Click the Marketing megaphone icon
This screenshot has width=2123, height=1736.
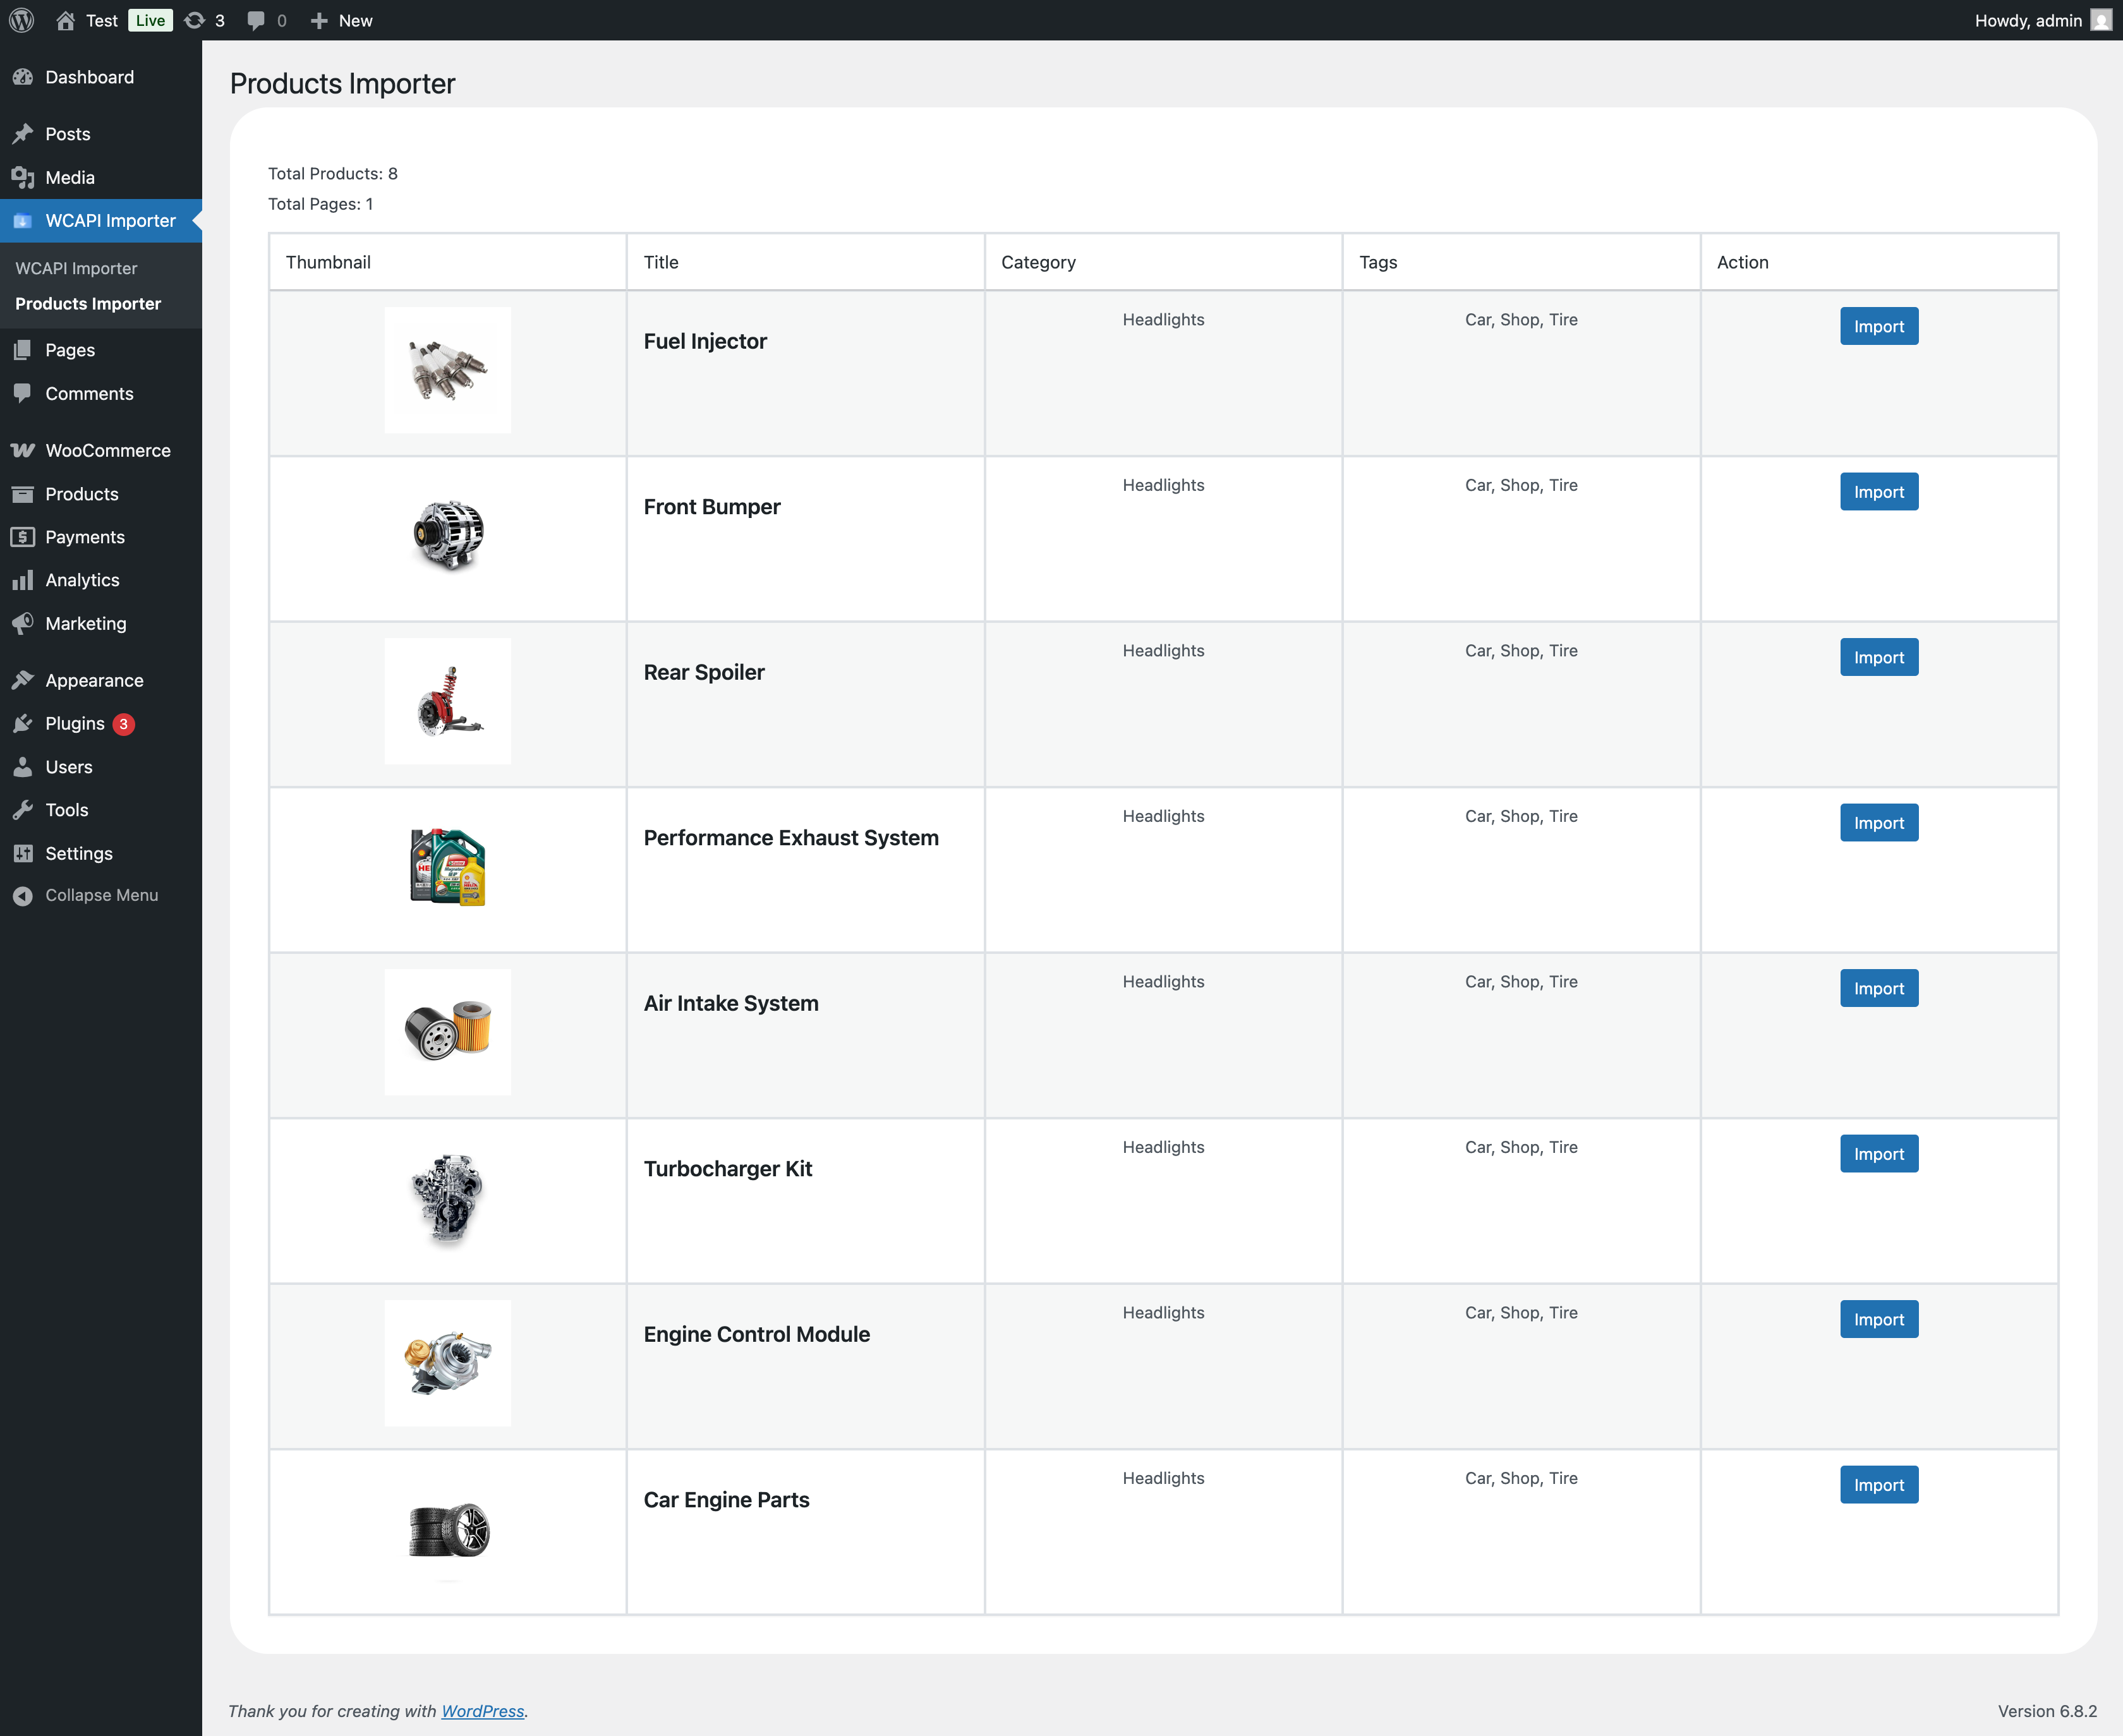[23, 624]
